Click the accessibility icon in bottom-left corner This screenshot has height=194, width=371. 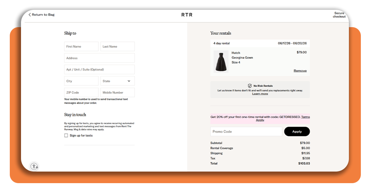34,166
